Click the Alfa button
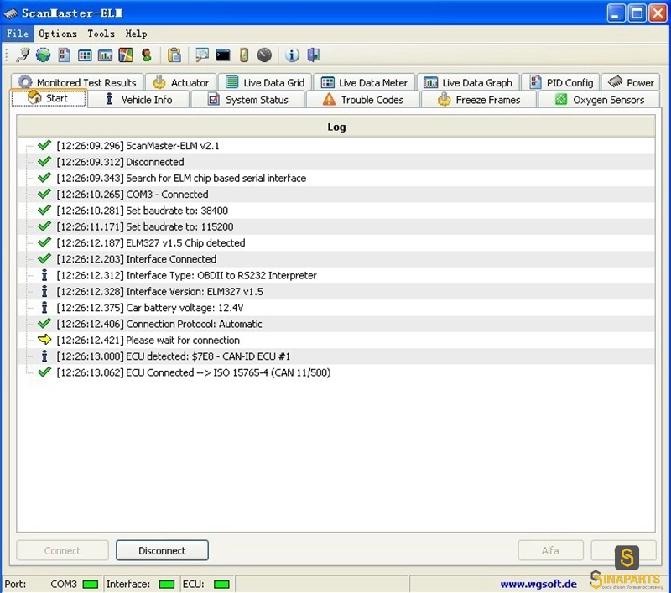 point(550,550)
